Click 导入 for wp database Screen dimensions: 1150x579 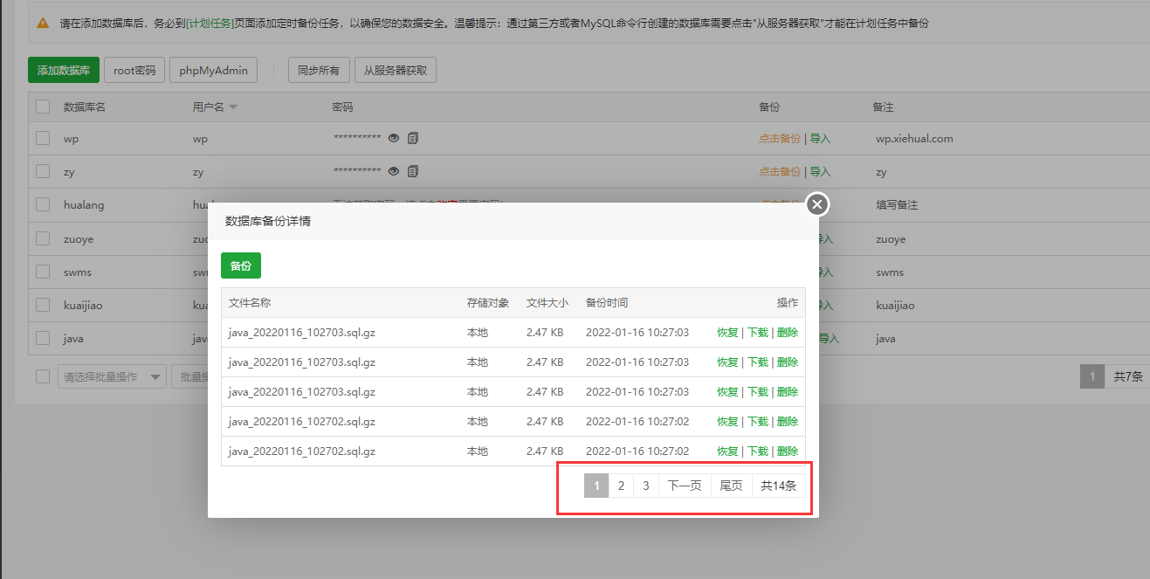(x=820, y=139)
